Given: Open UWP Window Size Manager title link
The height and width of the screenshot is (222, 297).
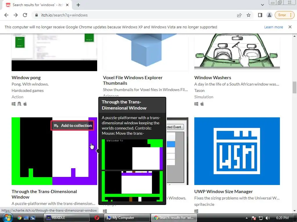Looking at the screenshot, I should (x=224, y=192).
